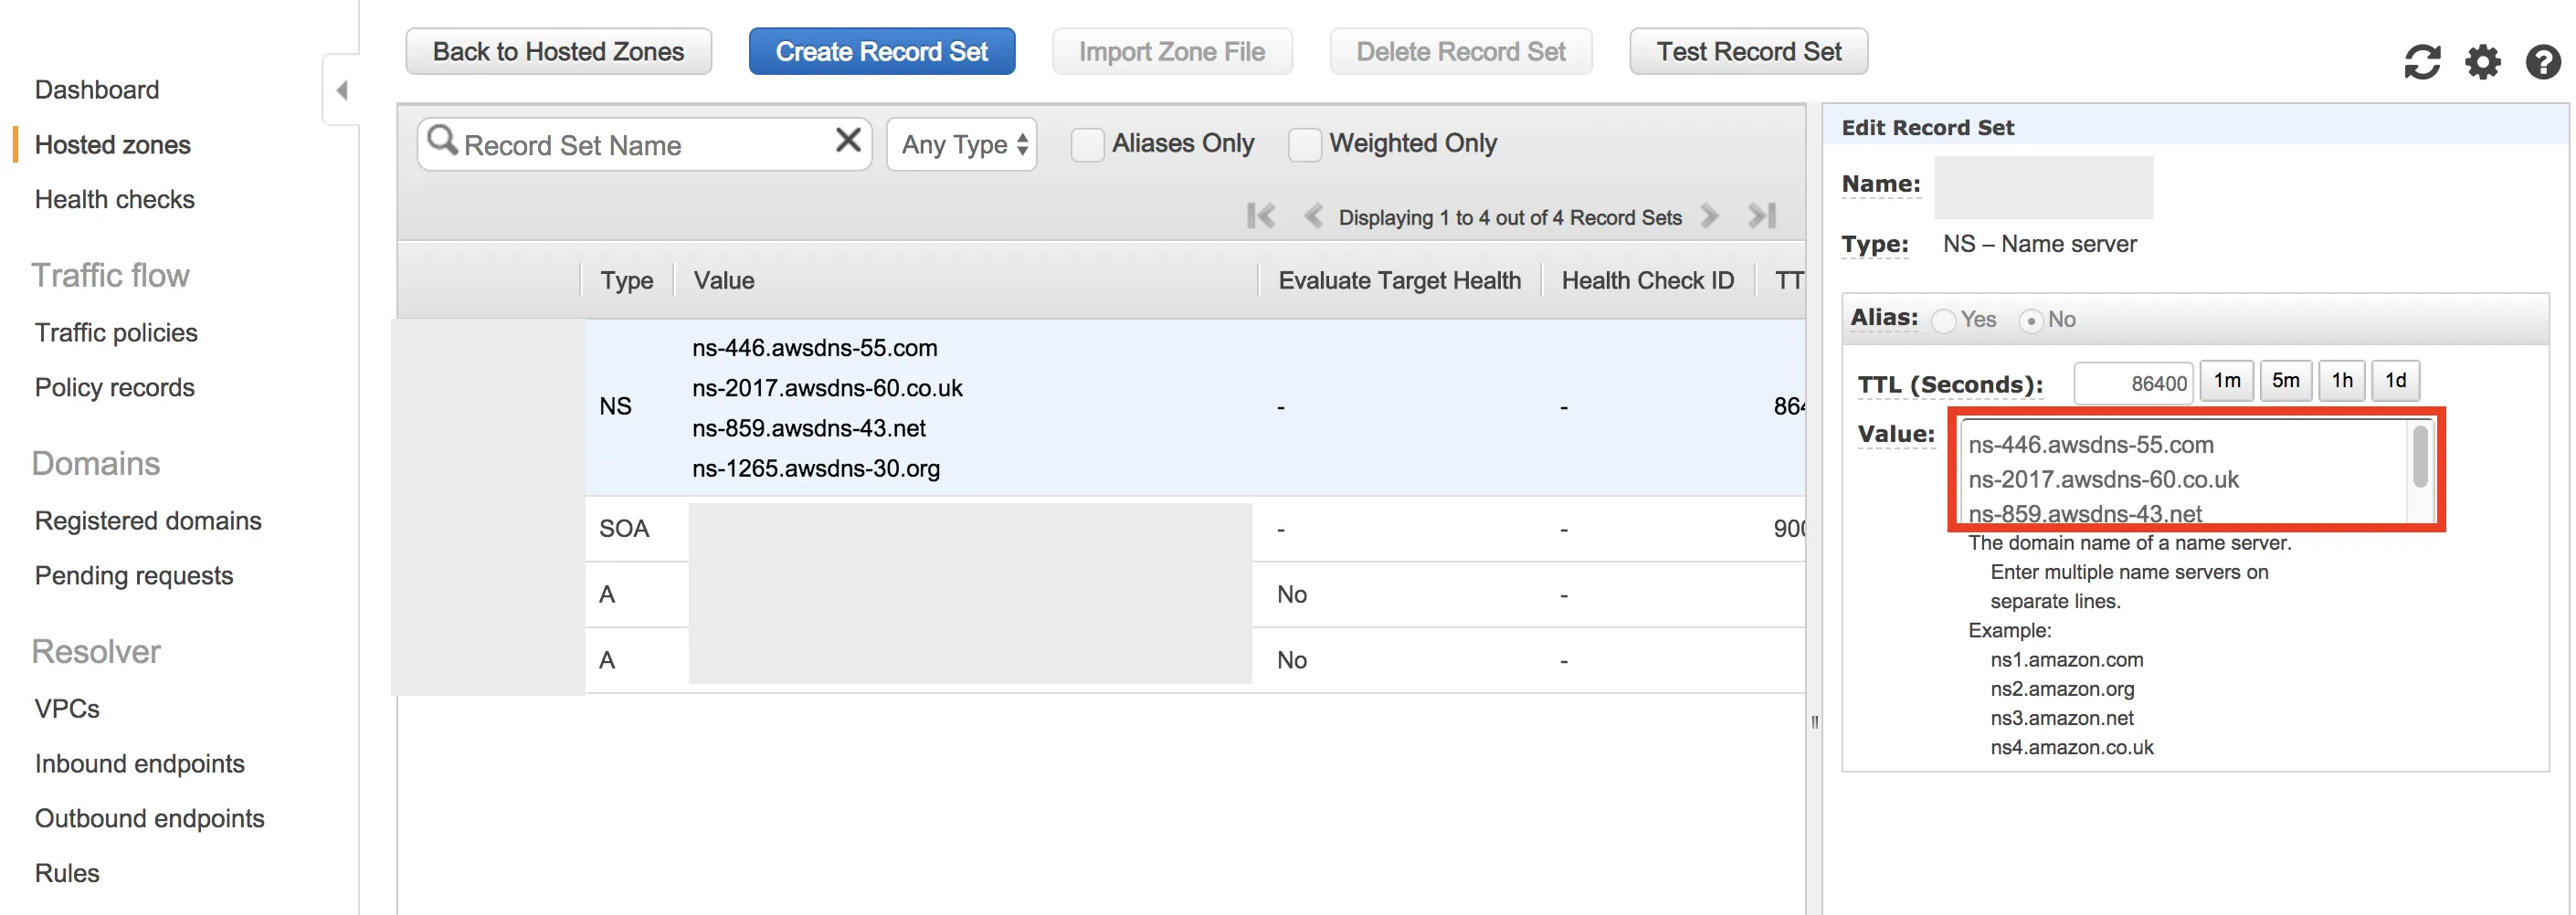2576x915 pixels.
Task: Collapse the left navigation sidebar arrow
Action: pyautogui.click(x=342, y=90)
